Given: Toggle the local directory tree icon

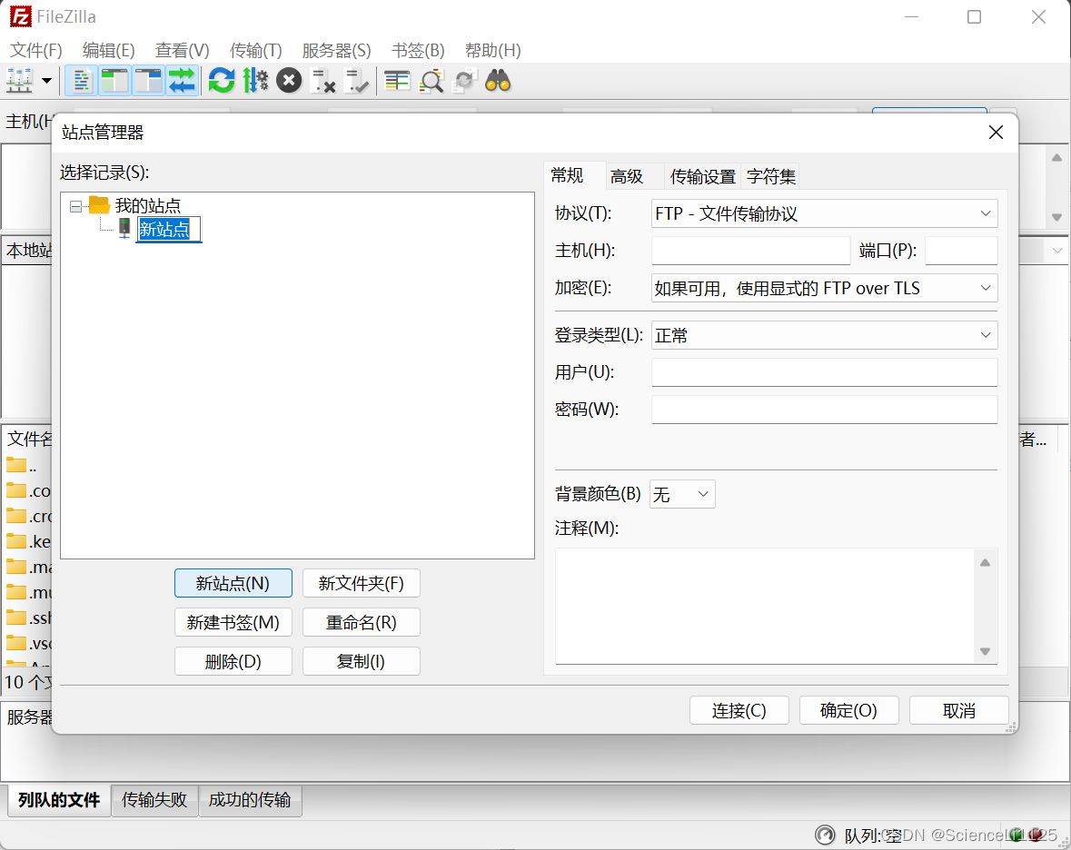Looking at the screenshot, I should pyautogui.click(x=114, y=81).
